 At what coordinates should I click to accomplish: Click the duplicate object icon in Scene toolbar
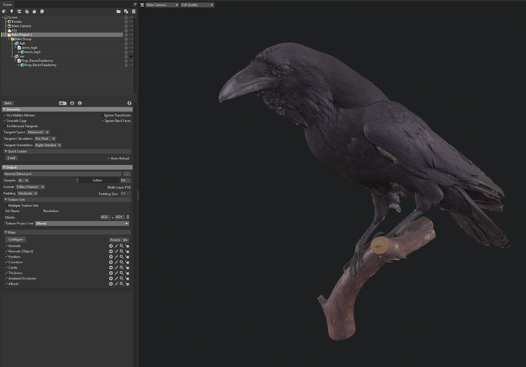tap(126, 11)
